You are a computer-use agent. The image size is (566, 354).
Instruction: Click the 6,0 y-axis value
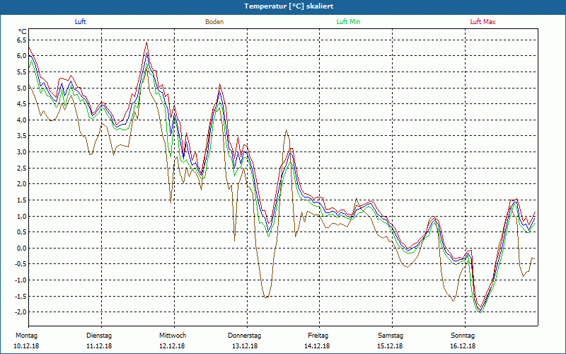coord(22,56)
